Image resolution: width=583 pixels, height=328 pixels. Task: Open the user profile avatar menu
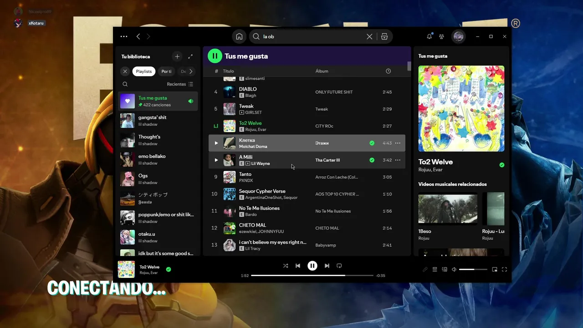click(459, 36)
